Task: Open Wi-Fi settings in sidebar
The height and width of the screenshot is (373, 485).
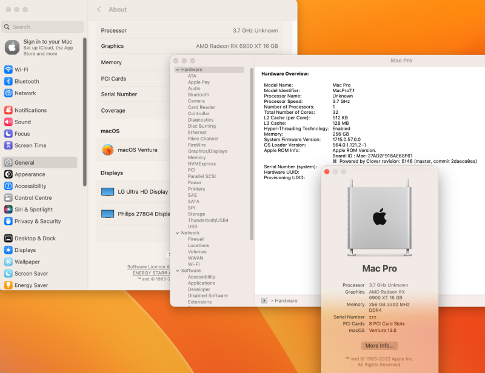Action: (21, 70)
